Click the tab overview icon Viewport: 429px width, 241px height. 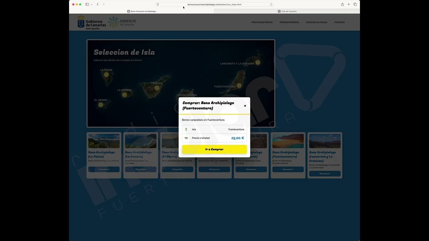(x=355, y=4)
